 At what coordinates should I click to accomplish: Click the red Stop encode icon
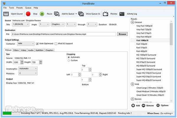[x=28, y=14]
